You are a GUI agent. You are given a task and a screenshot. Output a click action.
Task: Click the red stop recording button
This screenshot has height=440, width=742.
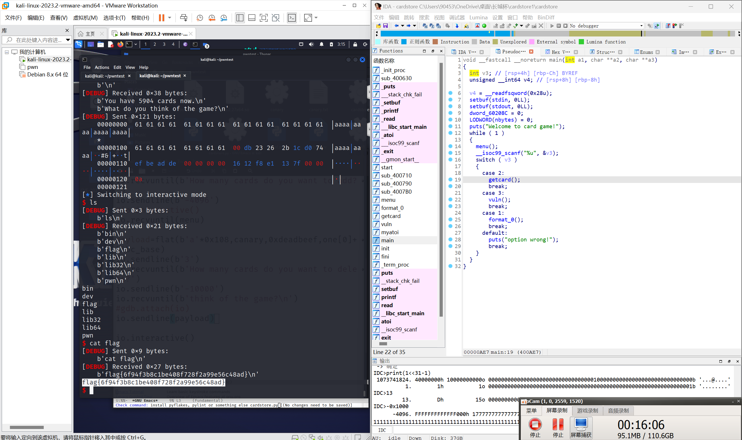pos(535,424)
